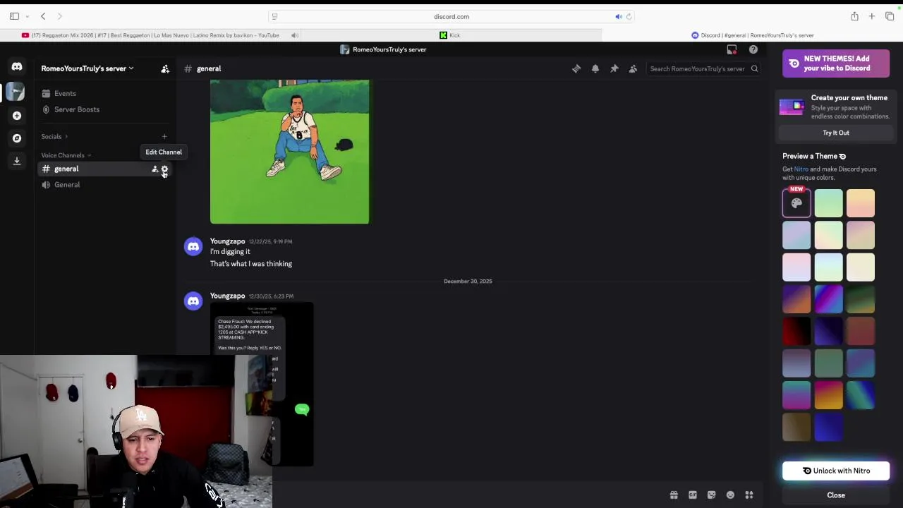
Task: Show browser tab overview icon
Action: (890, 16)
